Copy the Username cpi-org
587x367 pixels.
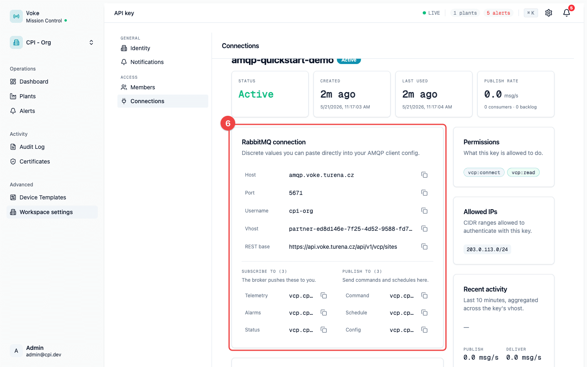(424, 211)
